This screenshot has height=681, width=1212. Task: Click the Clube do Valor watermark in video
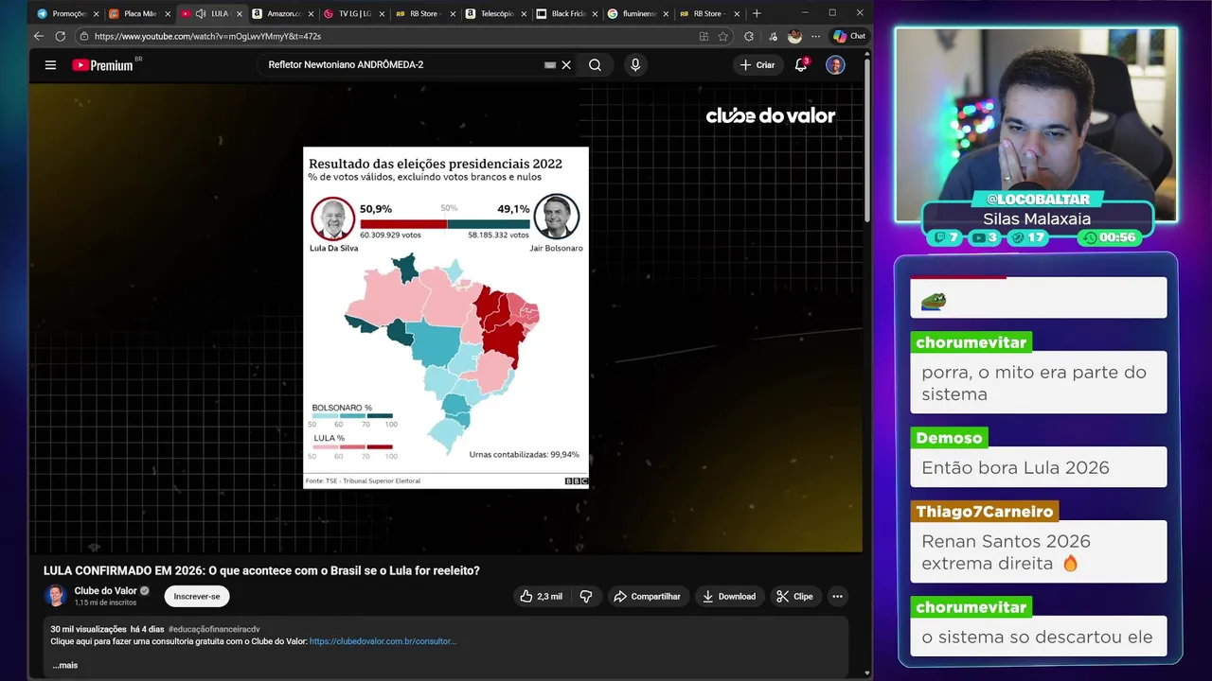(x=771, y=115)
